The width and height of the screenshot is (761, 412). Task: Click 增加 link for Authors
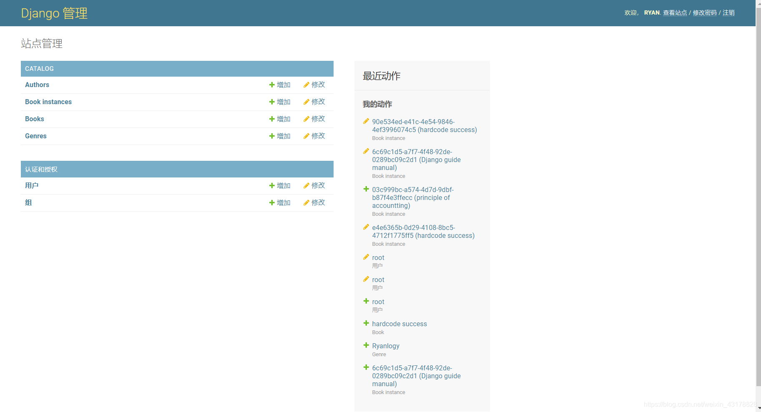(x=284, y=85)
